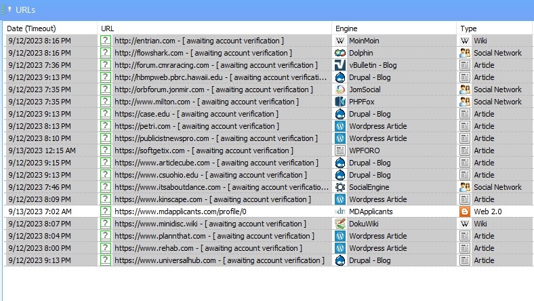Click the question mark status icon for entrian.com

[x=106, y=41]
